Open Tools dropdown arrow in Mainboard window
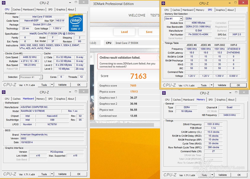The height and width of the screenshot is (179, 250). pyautogui.click(x=52, y=174)
